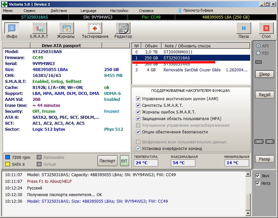The width and height of the screenshot is (278, 218).
Task: Toggle Самотесты S.M.A.R.T. checkbox
Action: click(x=138, y=106)
